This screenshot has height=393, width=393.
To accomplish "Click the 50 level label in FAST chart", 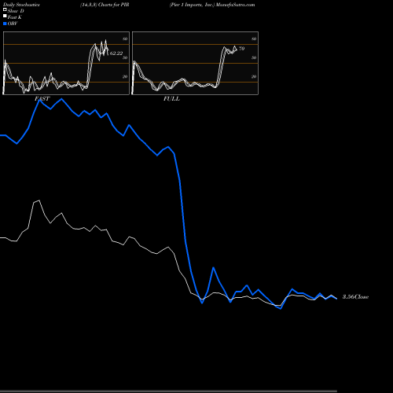I will (x=125, y=57).
